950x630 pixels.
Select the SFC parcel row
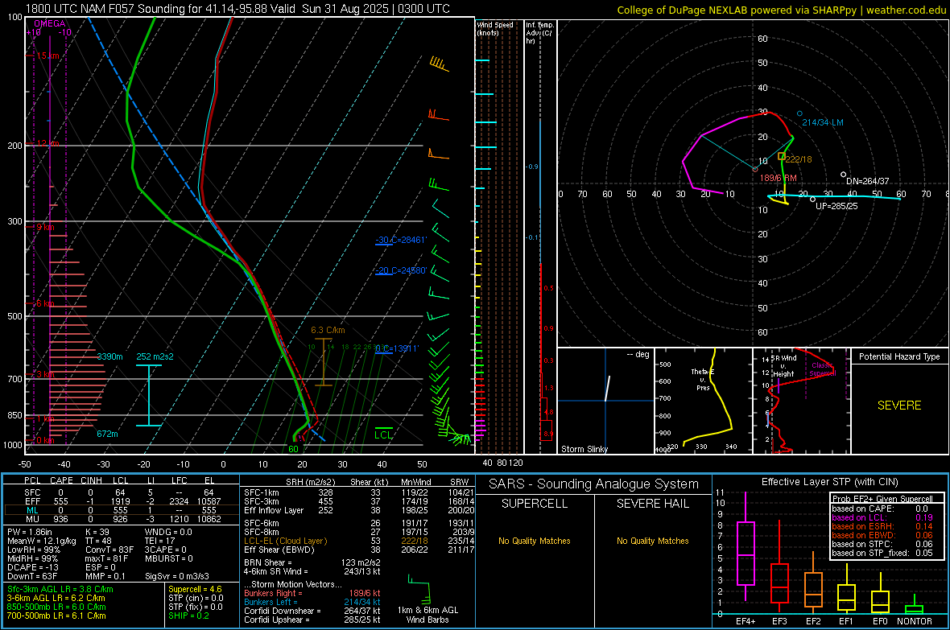pos(121,492)
